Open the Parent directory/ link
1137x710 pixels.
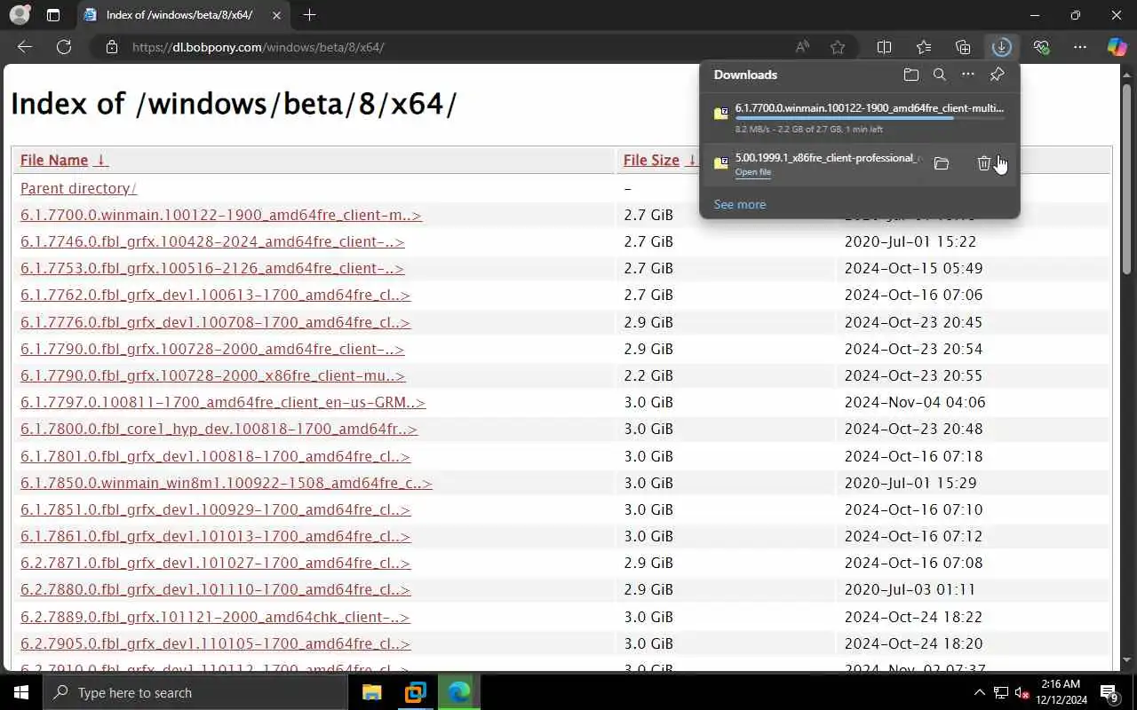click(x=78, y=188)
